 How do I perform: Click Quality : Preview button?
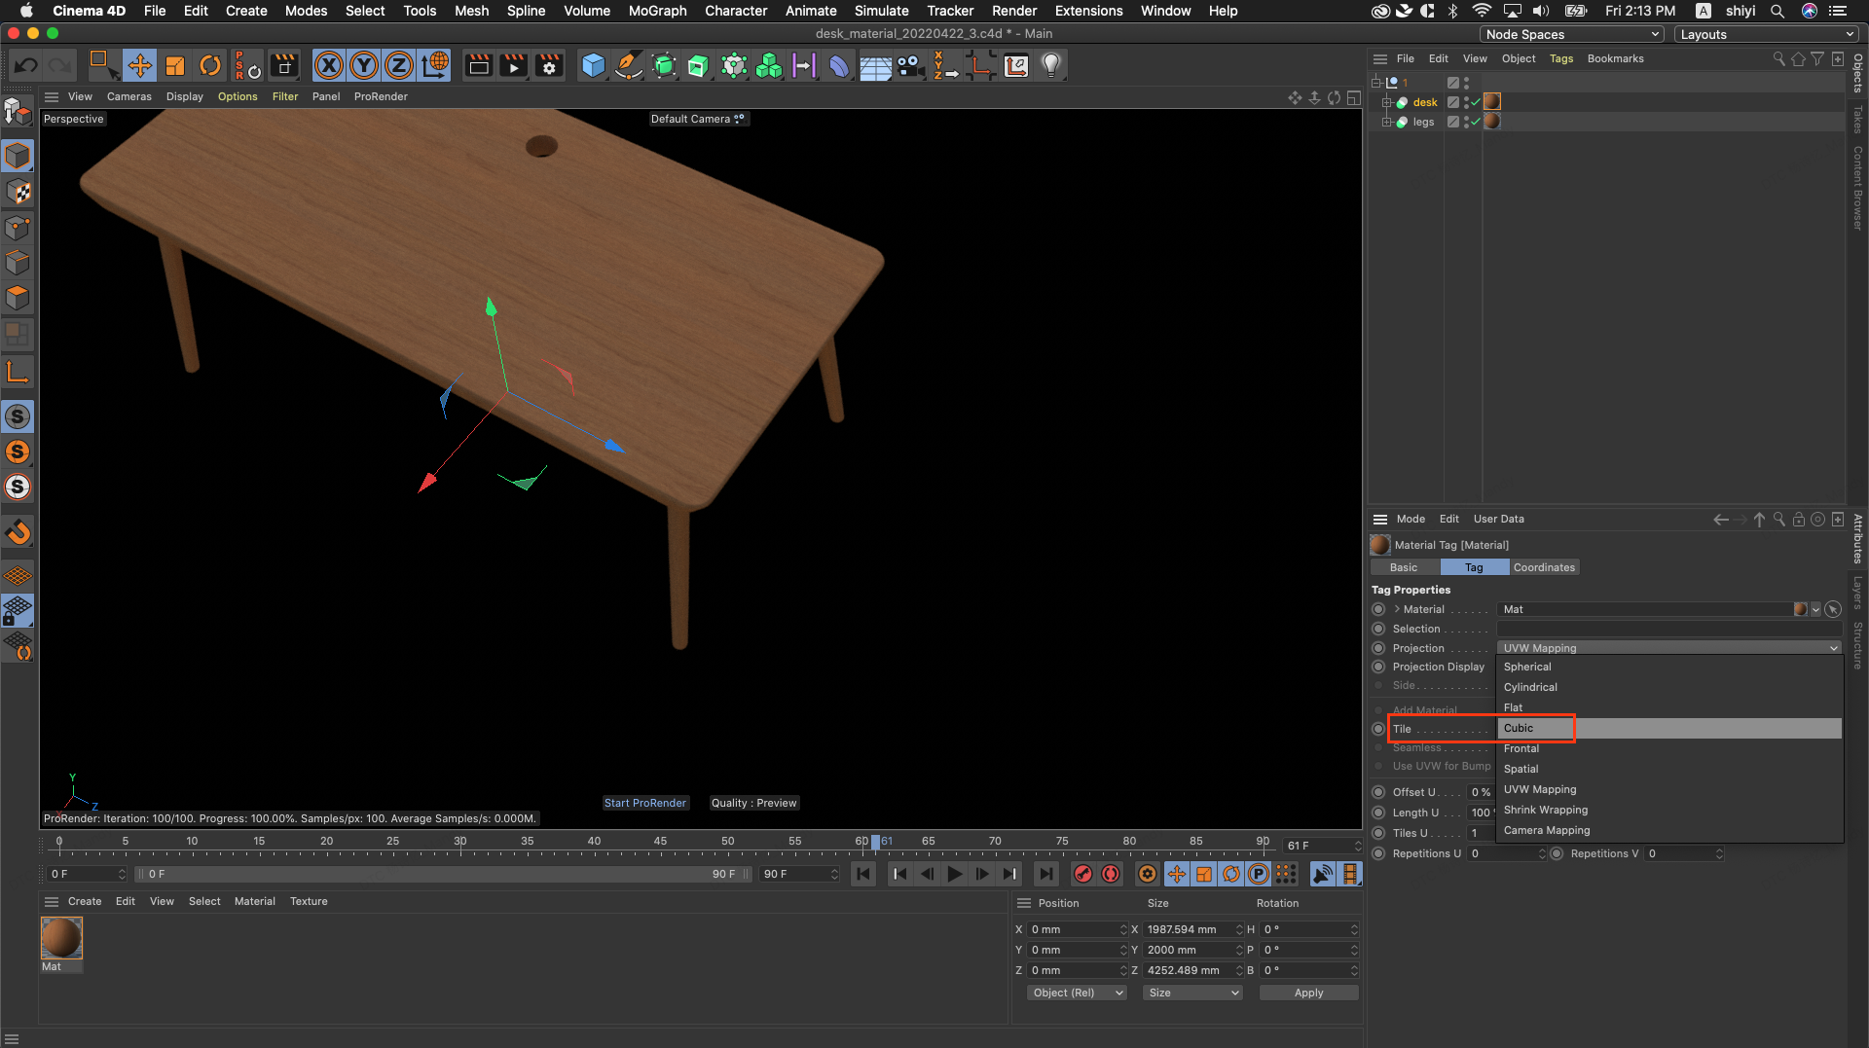pos(753,803)
